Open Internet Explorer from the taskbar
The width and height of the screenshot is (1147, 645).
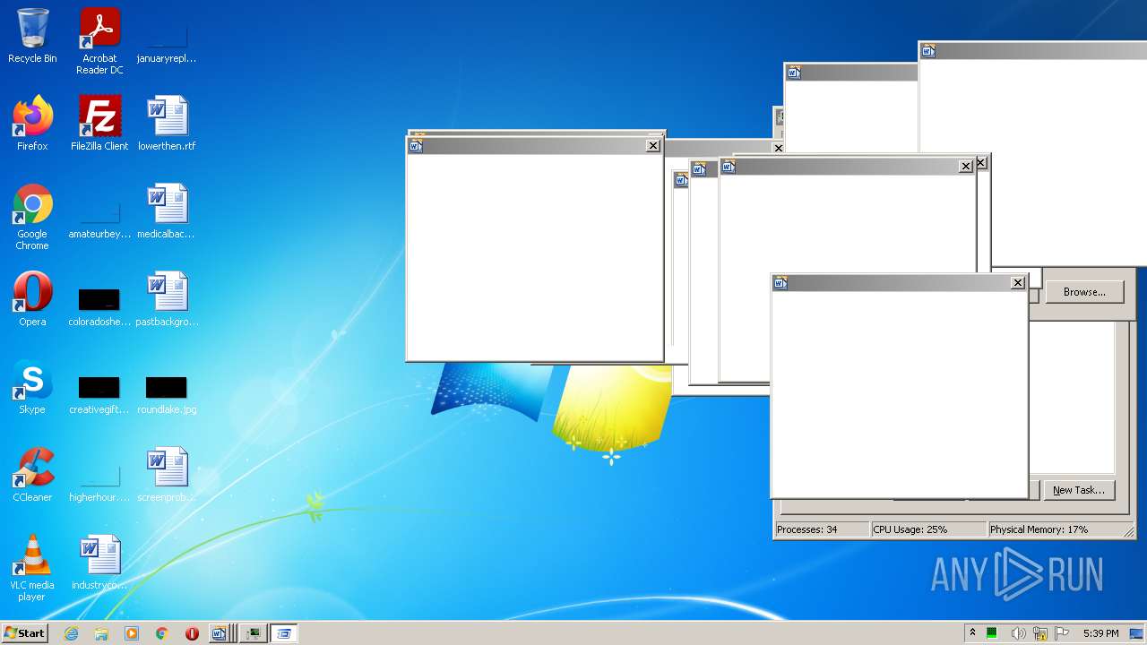[x=71, y=633]
